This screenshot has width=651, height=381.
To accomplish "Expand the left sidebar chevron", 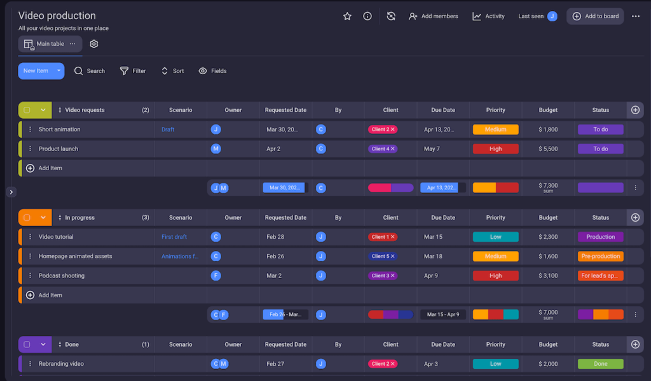I will [11, 191].
